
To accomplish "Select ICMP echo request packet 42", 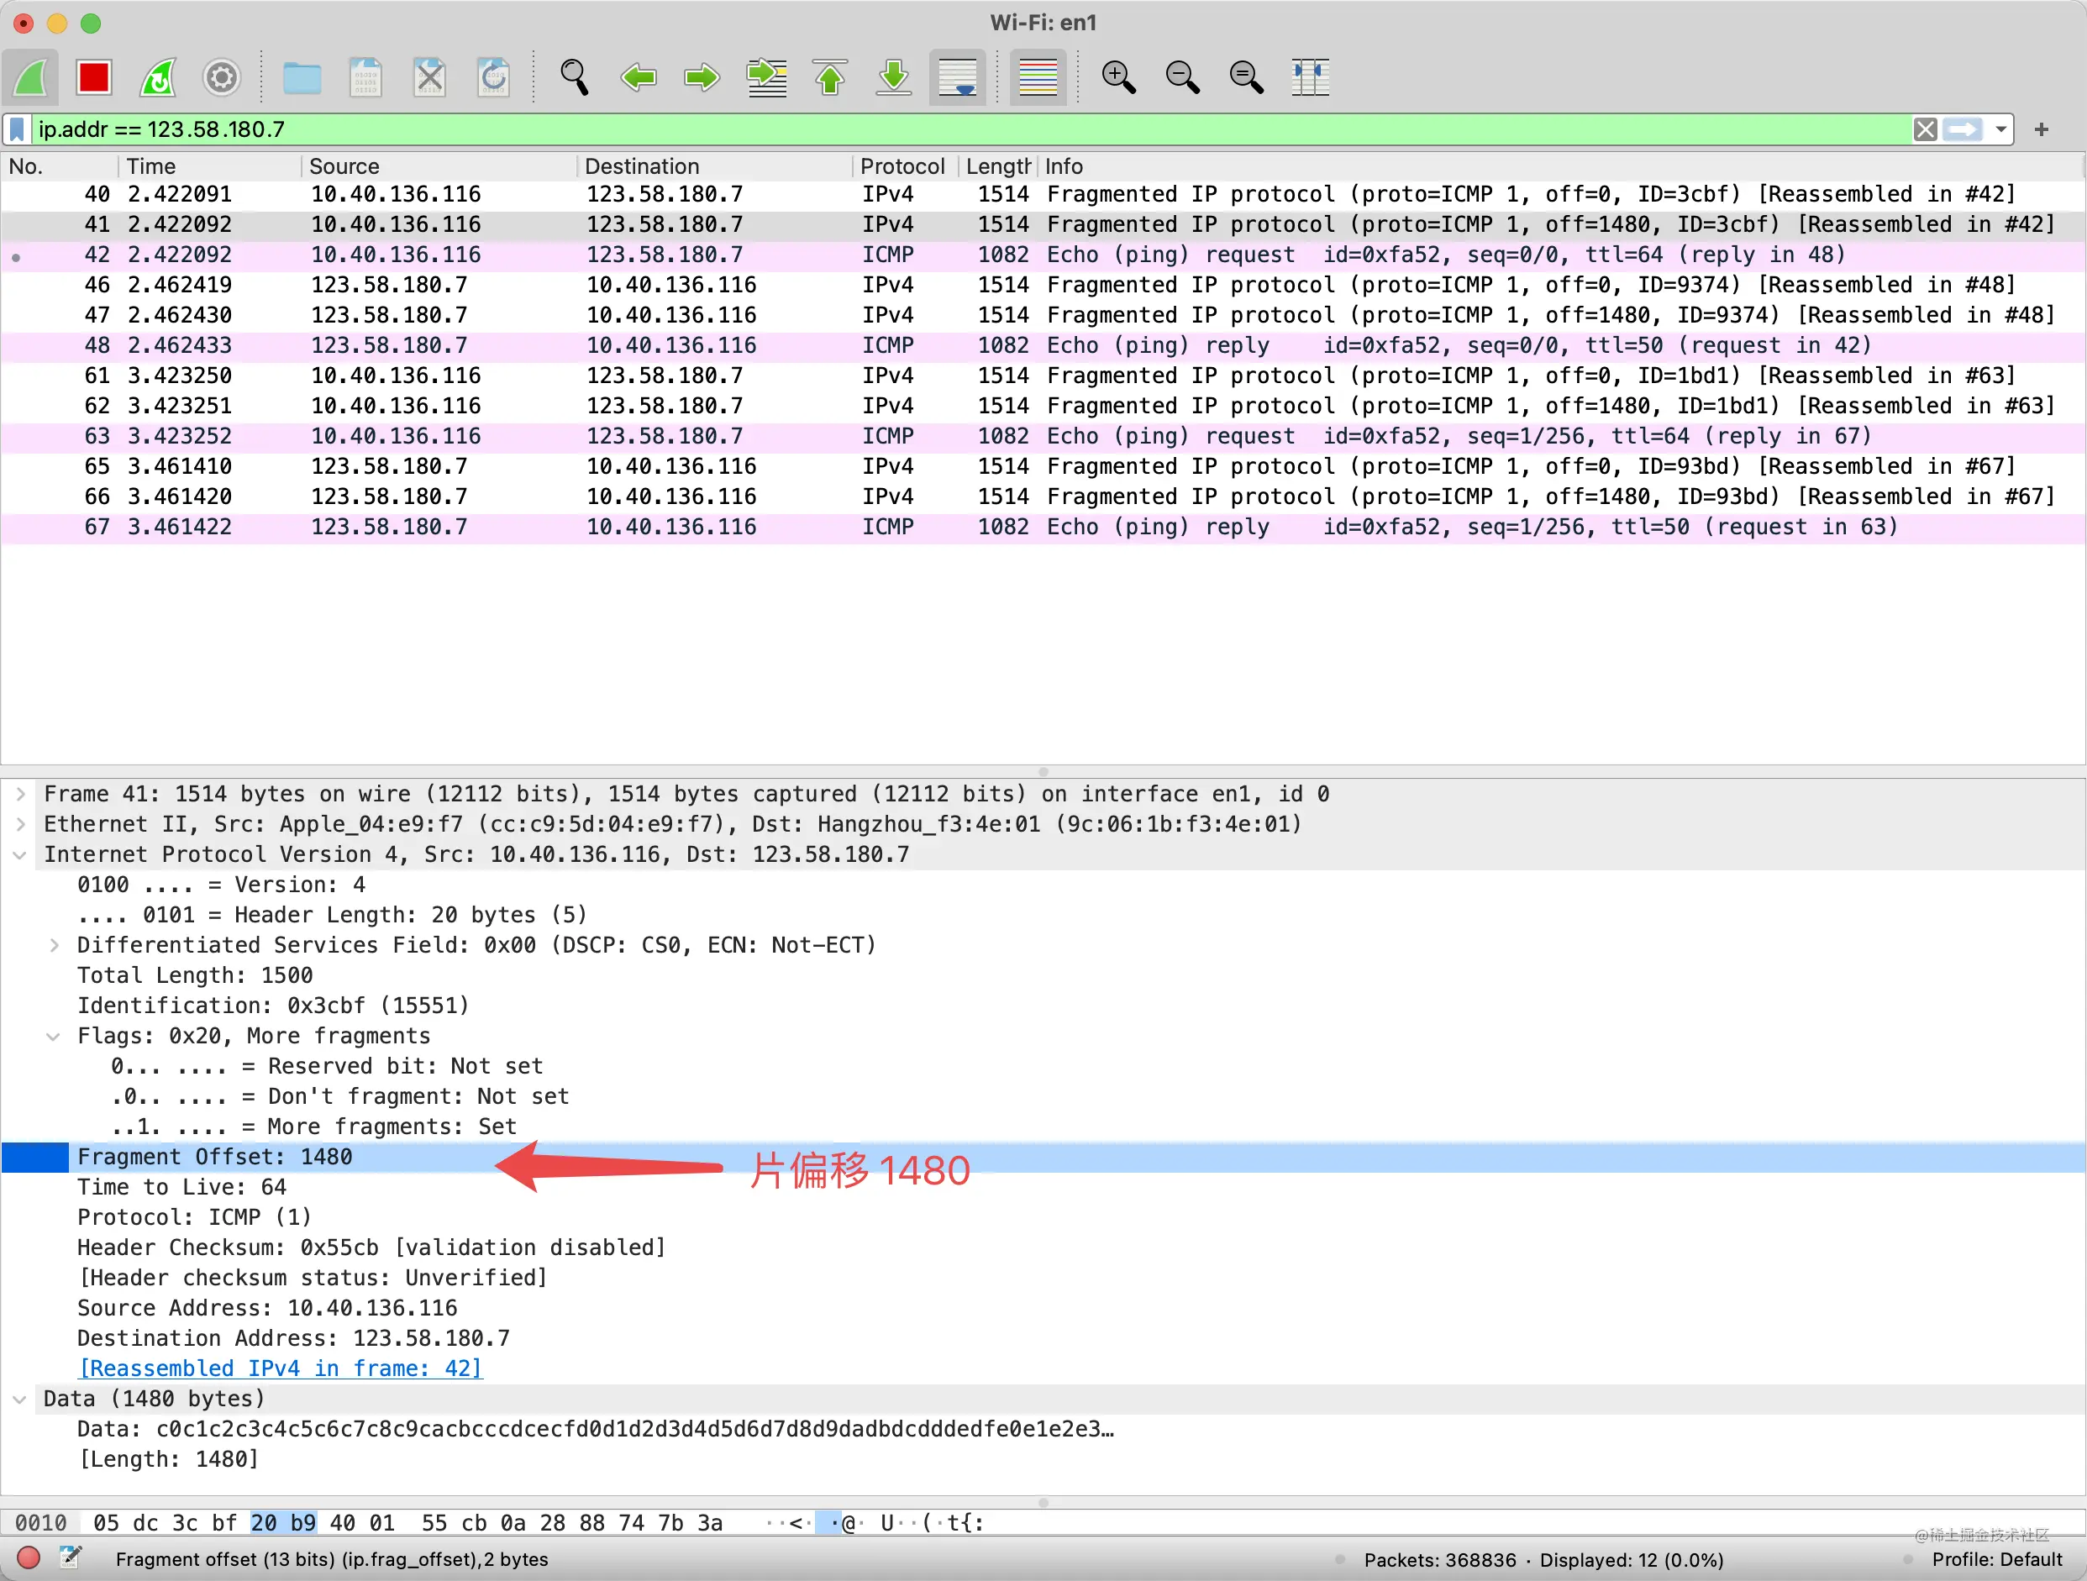I will click(x=1043, y=255).
